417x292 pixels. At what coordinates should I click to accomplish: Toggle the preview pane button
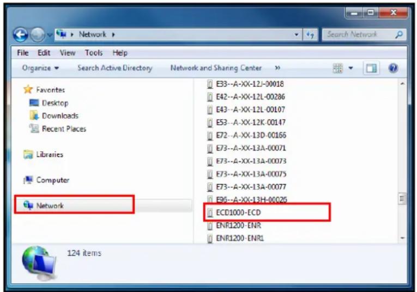pyautogui.click(x=371, y=68)
